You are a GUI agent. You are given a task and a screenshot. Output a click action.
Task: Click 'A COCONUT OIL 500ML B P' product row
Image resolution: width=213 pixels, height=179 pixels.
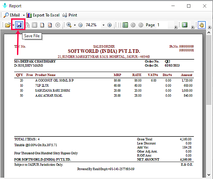coord(104,80)
